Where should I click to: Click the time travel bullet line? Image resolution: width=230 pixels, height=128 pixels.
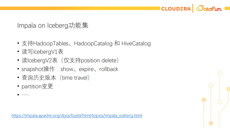[56, 78]
